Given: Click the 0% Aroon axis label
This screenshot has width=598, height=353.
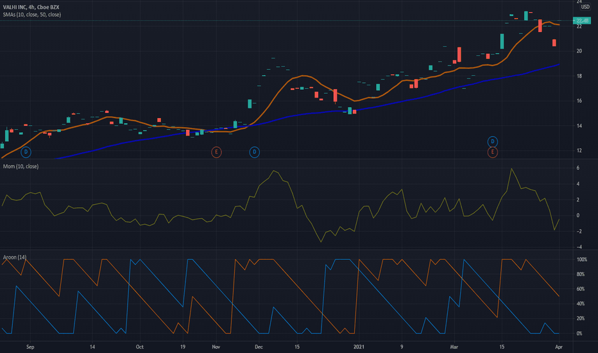Looking at the screenshot, I should (579, 334).
